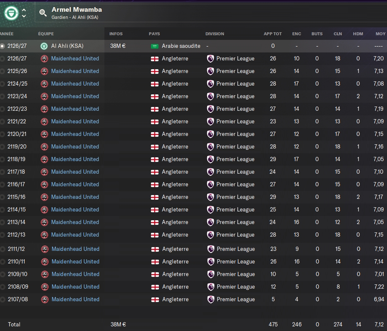Click the Al Ahli badge in the 2126/27 row
The height and width of the screenshot is (331, 387).
tap(44, 46)
